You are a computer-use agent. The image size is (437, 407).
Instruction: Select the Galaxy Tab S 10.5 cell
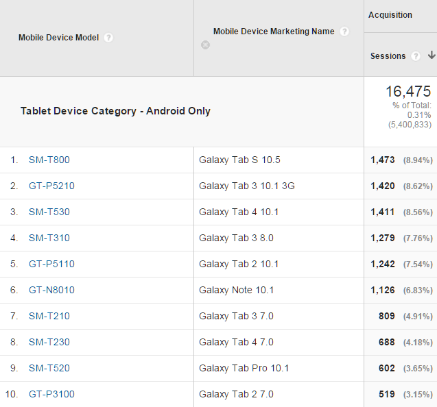click(x=279, y=160)
